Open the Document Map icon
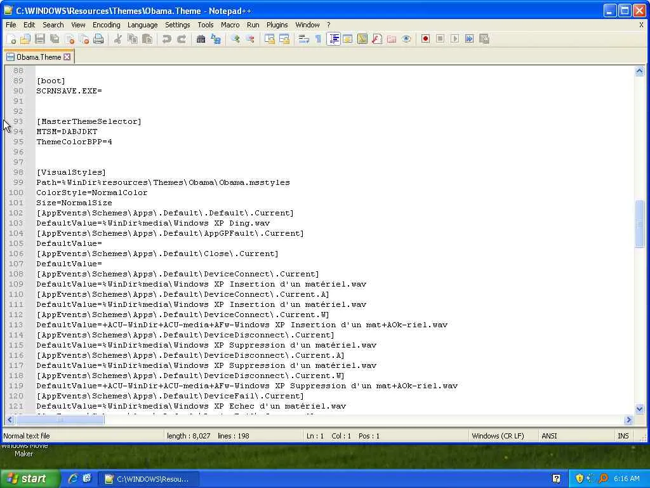650x488 pixels. click(x=362, y=39)
